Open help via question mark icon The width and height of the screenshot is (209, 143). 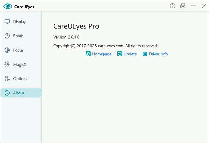[172, 6]
